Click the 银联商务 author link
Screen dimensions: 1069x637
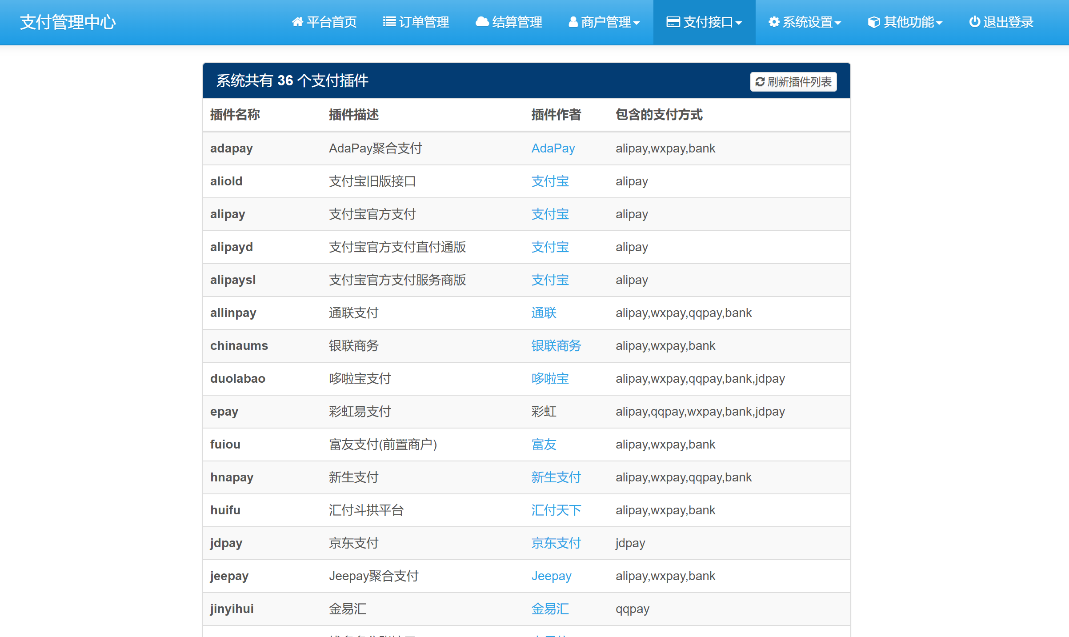click(556, 345)
